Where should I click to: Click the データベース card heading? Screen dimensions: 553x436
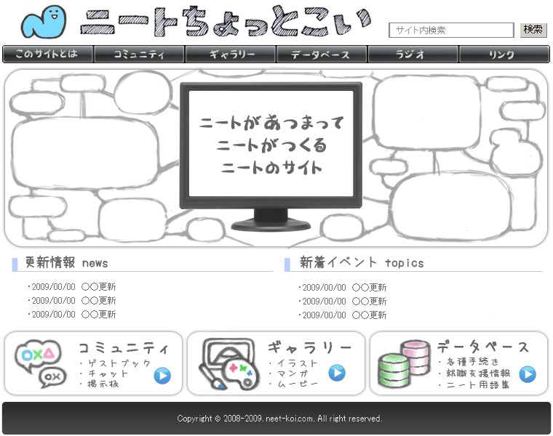(x=484, y=347)
